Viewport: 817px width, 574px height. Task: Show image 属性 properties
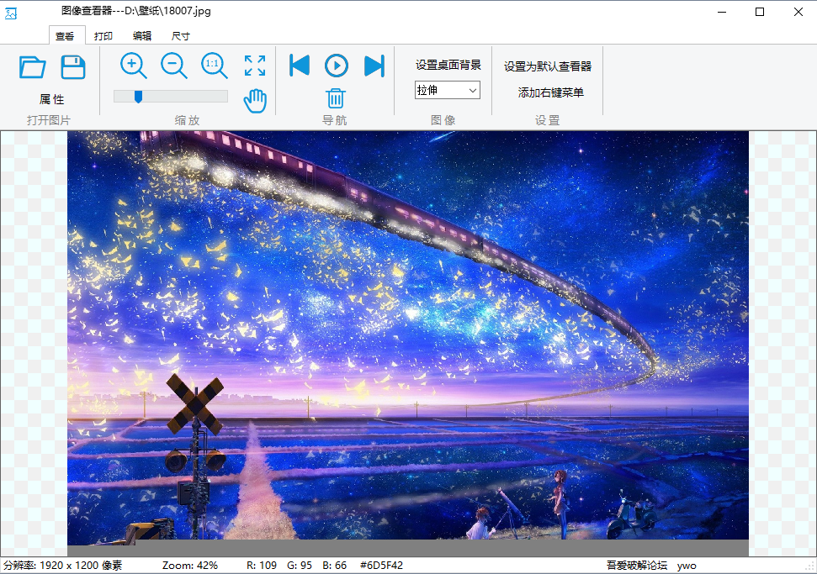tap(51, 99)
